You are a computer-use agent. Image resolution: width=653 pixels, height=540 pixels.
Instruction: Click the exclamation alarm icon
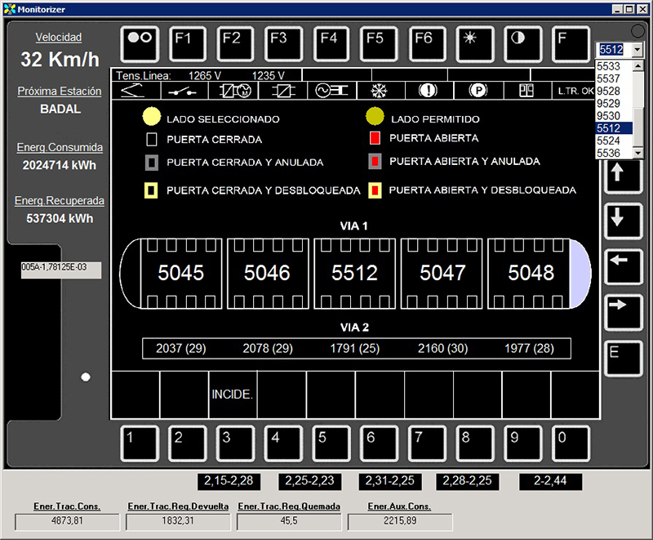click(x=428, y=91)
